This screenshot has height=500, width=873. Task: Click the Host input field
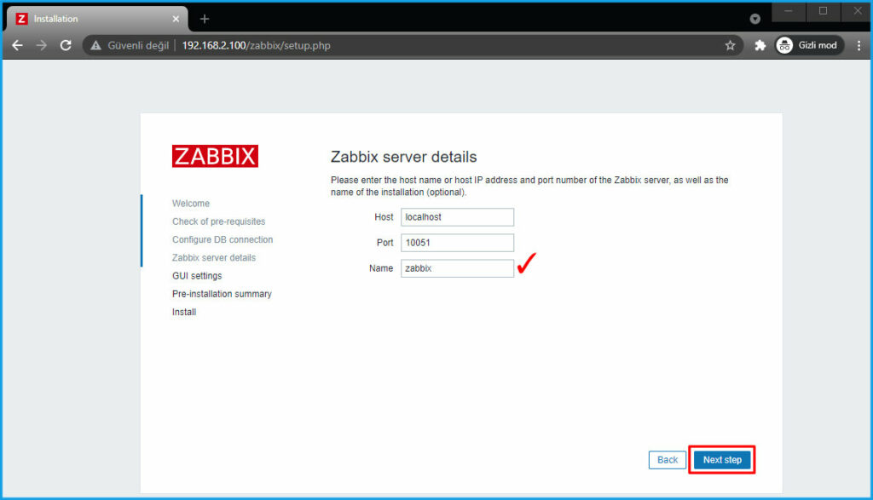(x=457, y=217)
